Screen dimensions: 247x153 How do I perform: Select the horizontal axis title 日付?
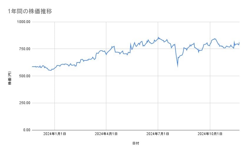click(135, 143)
